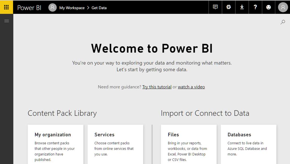
Task: Select the Files import card
Action: click(189, 144)
